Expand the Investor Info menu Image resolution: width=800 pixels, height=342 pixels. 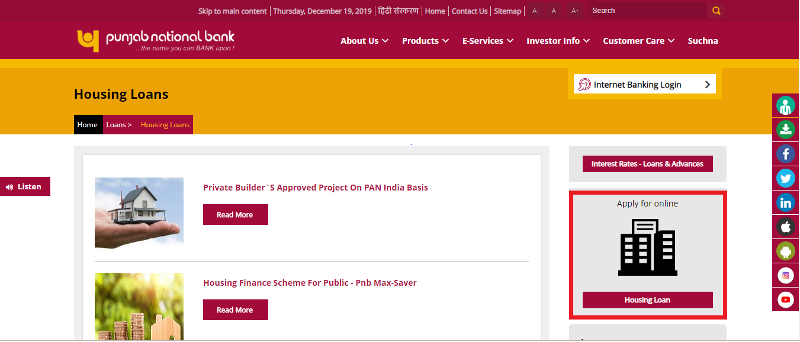coord(558,41)
